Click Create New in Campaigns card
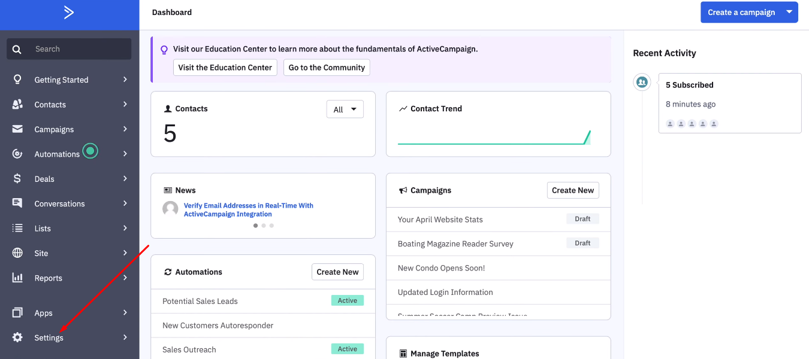The image size is (809, 359). coord(573,190)
